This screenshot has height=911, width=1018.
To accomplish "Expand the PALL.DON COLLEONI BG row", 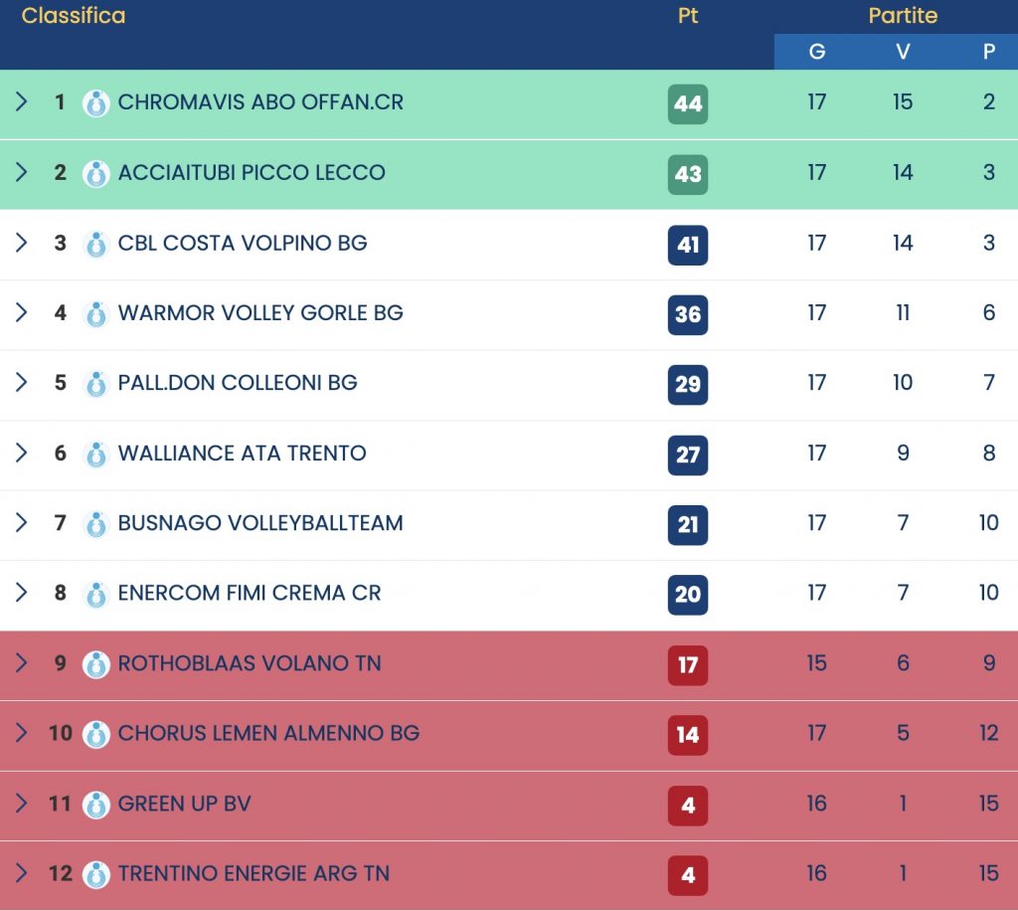I will coord(21,383).
